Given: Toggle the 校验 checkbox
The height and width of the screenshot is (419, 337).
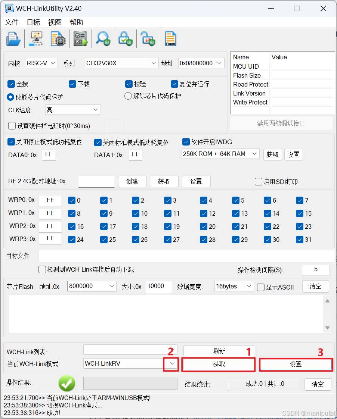Looking at the screenshot, I should [x=129, y=84].
